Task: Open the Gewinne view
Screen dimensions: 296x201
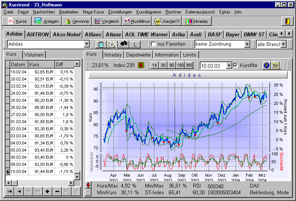Action: pos(77,21)
